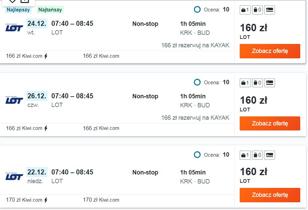
Task: Click 166 zł rezerwuj na KAYAK for 24.12
Action: point(195,45)
